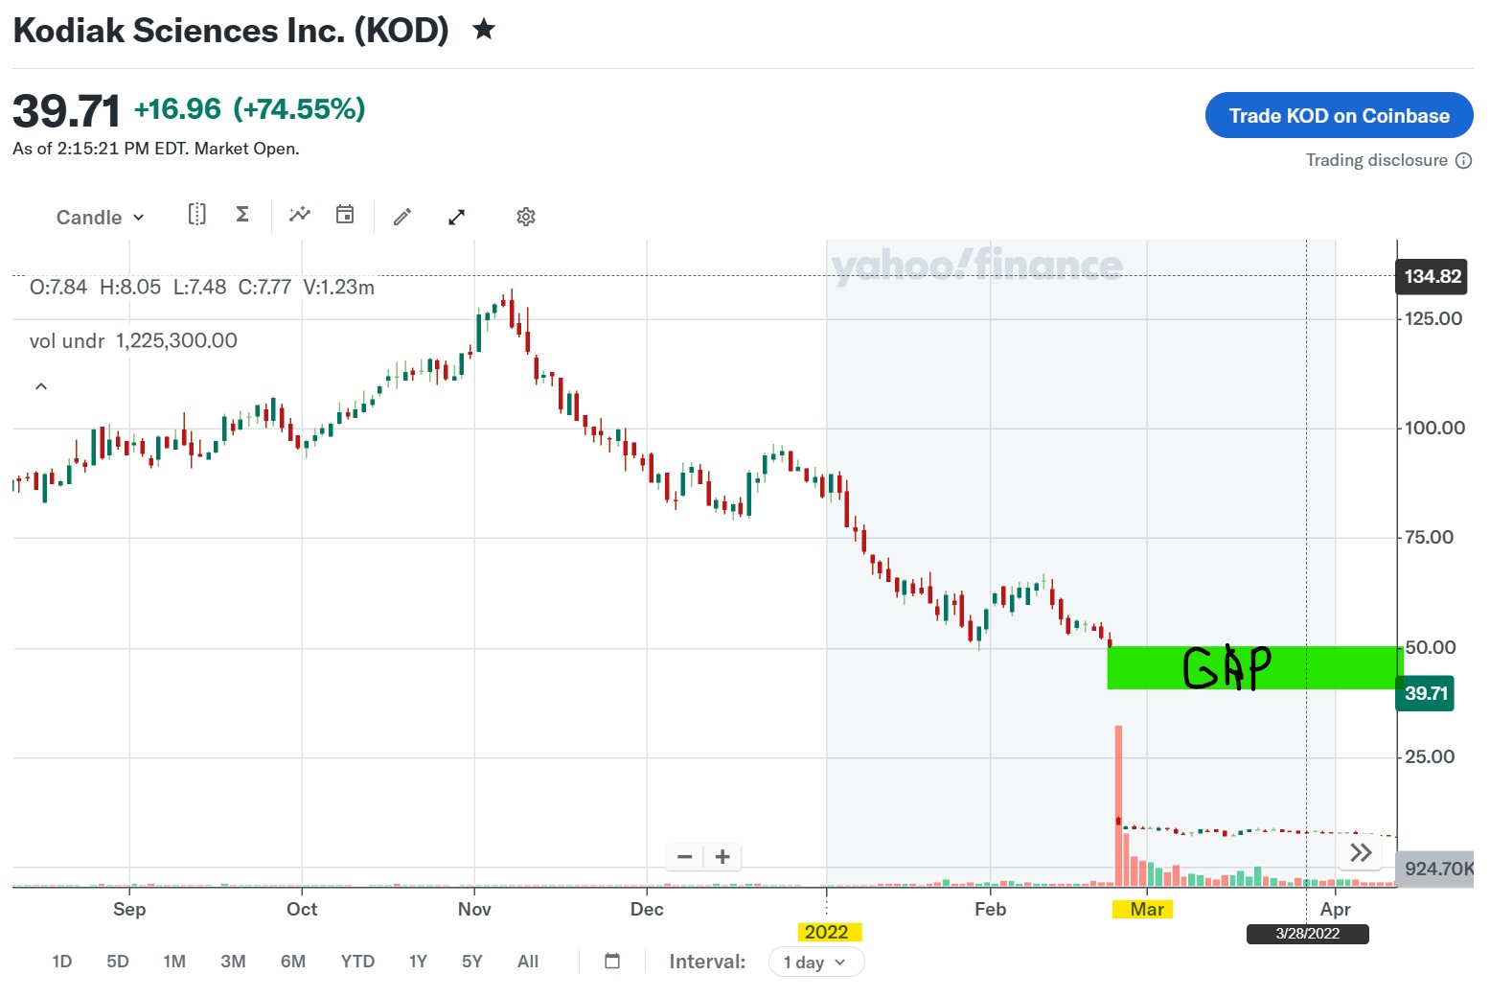Switch to the YTD range

(357, 962)
